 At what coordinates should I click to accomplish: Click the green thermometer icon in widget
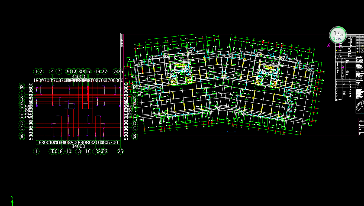[x=334, y=39]
